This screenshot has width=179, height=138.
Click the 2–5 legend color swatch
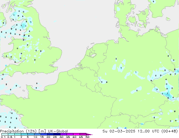pyautogui.click(x=24, y=134)
